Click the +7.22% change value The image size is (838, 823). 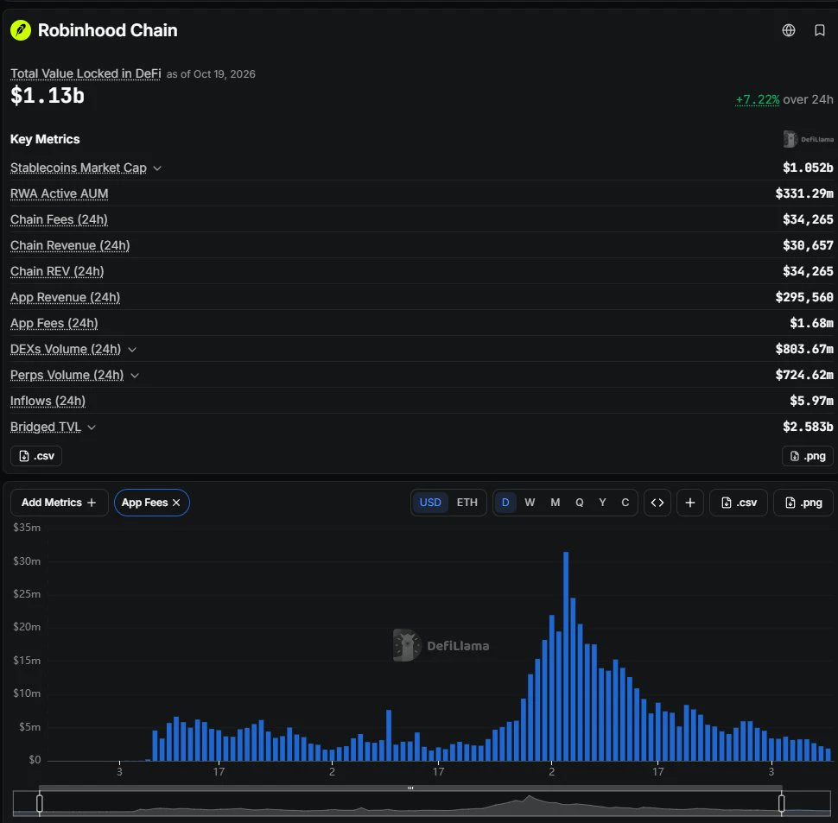(x=758, y=99)
